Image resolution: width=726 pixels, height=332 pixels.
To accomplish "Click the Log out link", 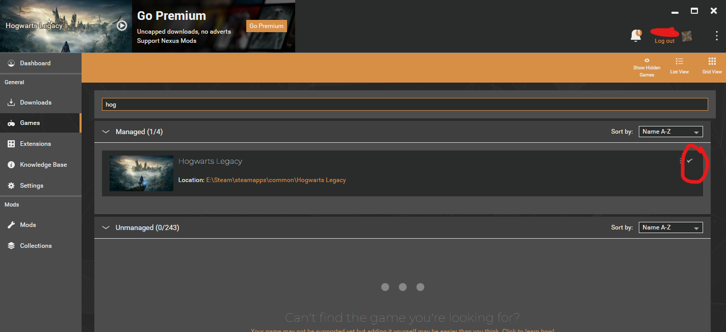I will click(x=664, y=41).
